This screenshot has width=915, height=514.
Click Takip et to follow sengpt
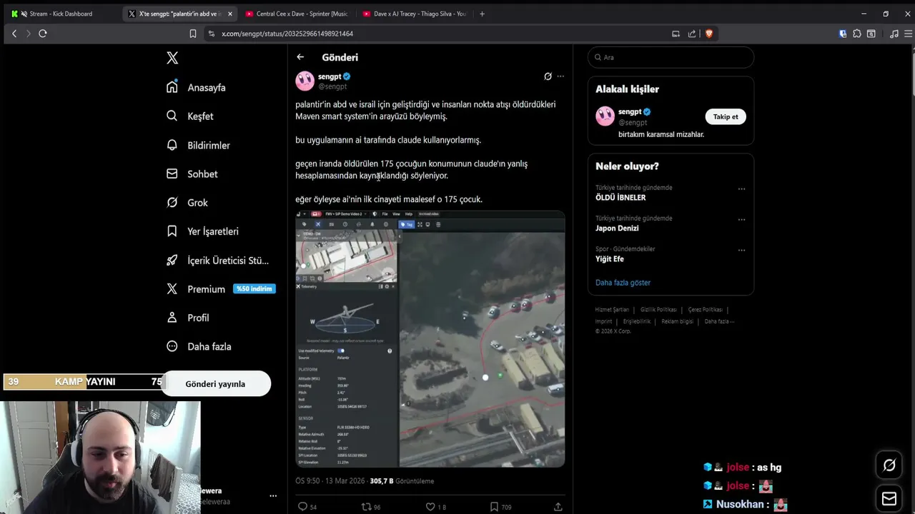[x=726, y=117]
